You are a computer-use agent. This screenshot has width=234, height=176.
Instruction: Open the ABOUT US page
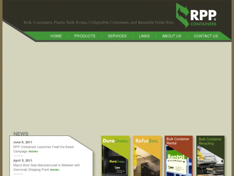pos(172,36)
